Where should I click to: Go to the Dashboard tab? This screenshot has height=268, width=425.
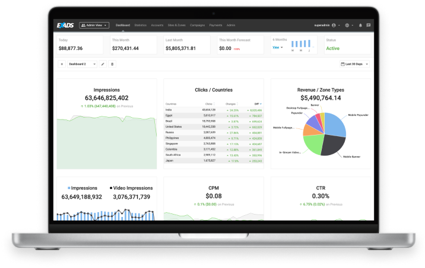click(123, 25)
